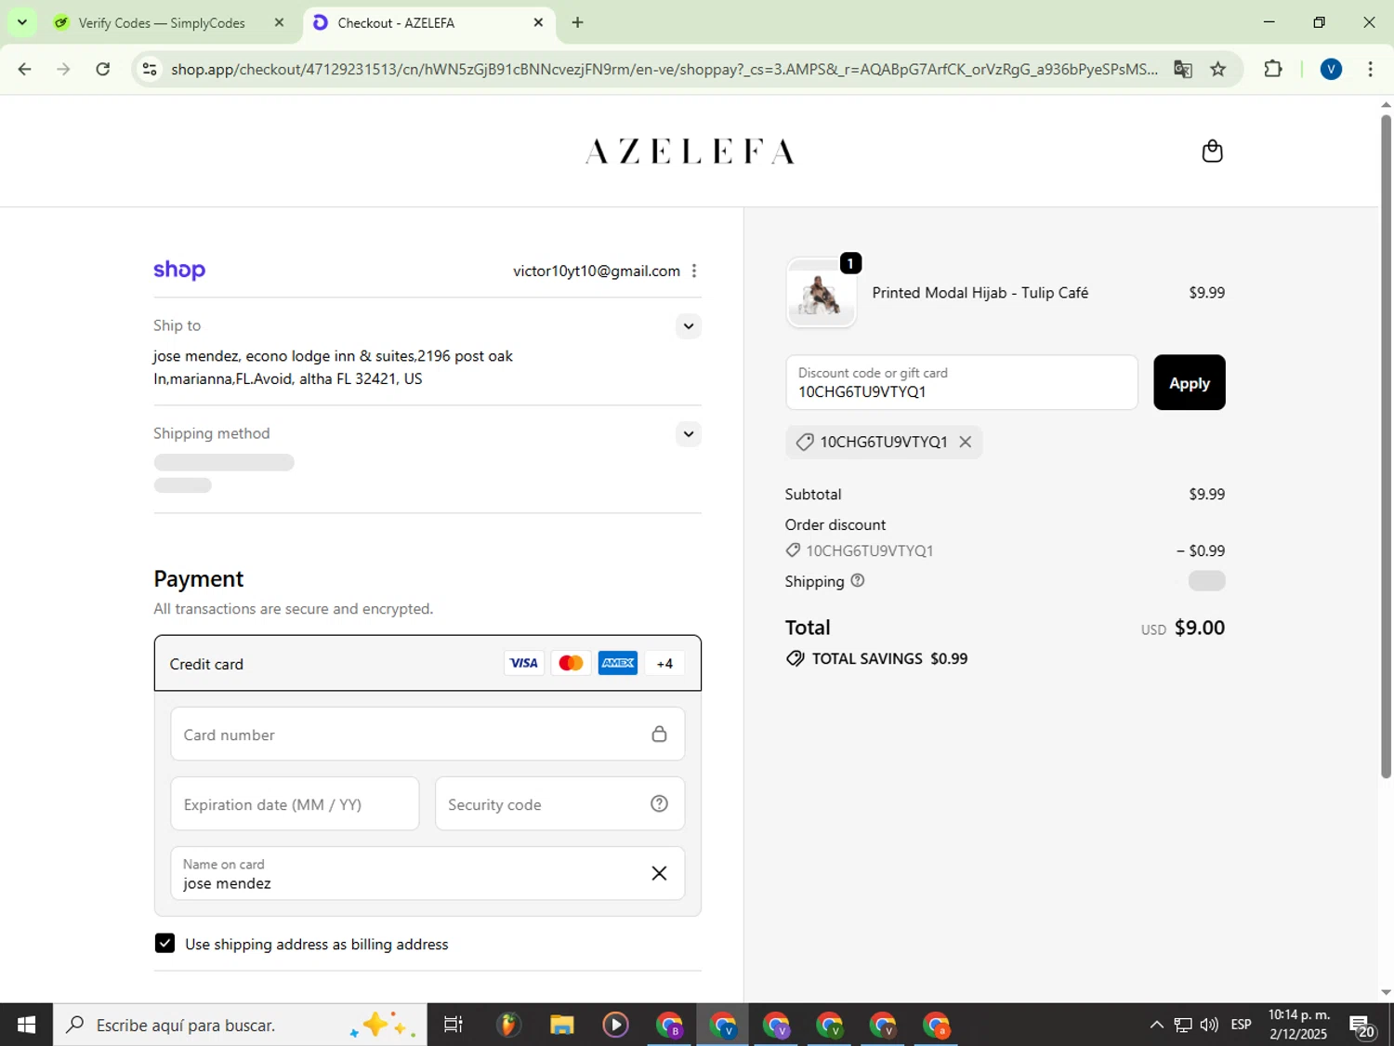This screenshot has width=1394, height=1046.
Task: Show the +4 additional card types
Action: click(x=664, y=663)
